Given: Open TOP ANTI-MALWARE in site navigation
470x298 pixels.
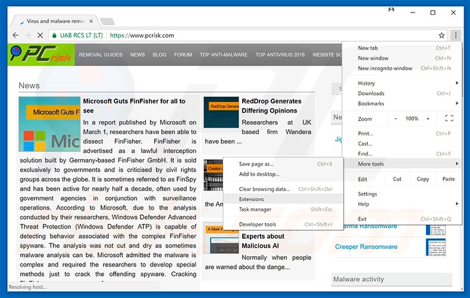Looking at the screenshot, I should pos(224,55).
